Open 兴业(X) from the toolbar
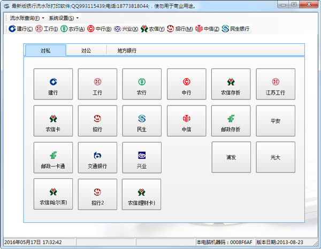321x249 pixels. pos(126,29)
